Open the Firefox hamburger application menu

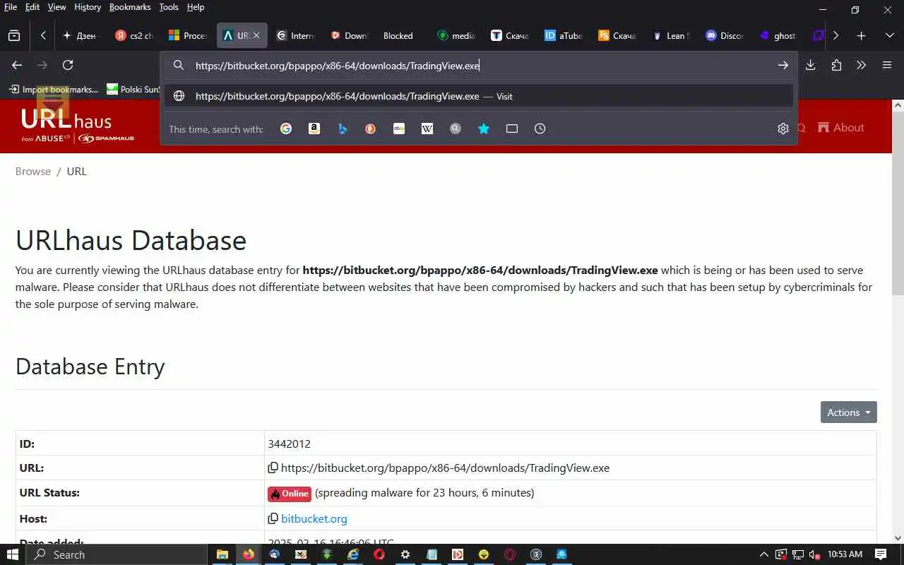pos(887,65)
